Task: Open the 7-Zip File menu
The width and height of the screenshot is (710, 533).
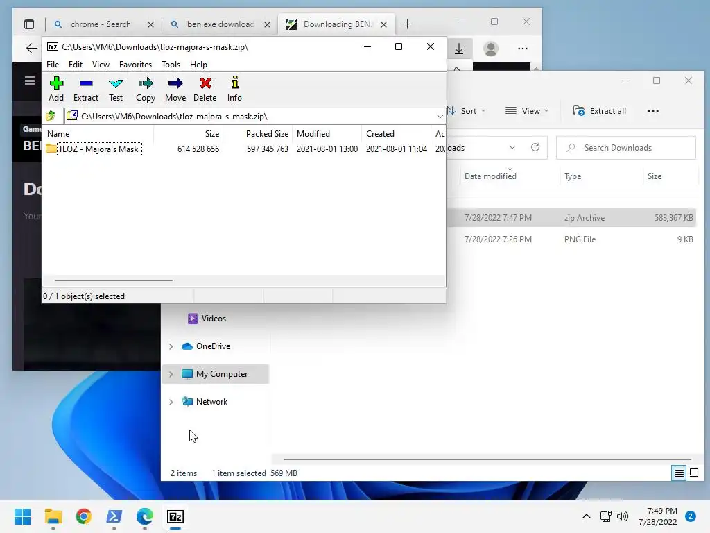Action: click(53, 65)
